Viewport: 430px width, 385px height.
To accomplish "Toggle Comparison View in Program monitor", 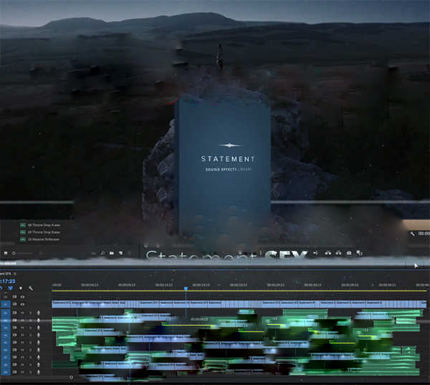I will click(360, 253).
